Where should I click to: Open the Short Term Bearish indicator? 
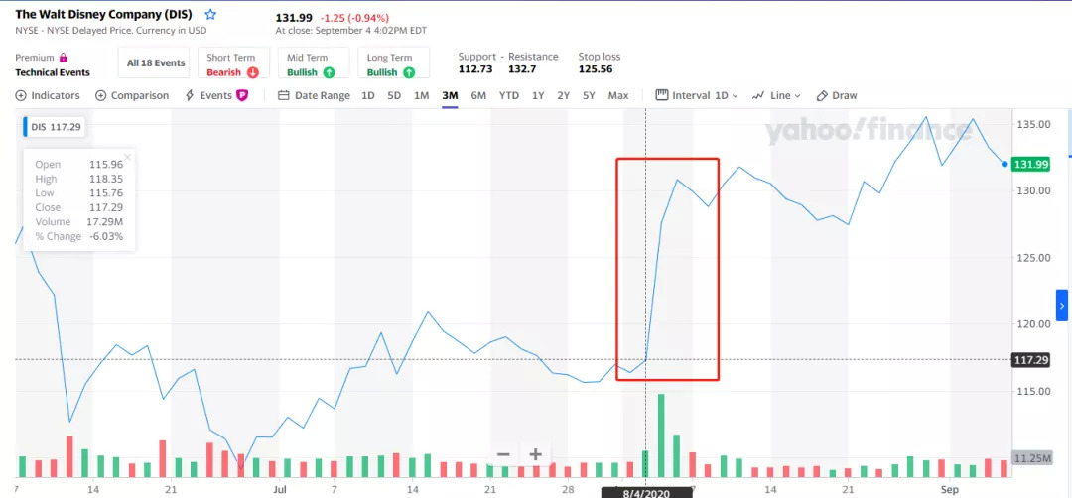(232, 64)
